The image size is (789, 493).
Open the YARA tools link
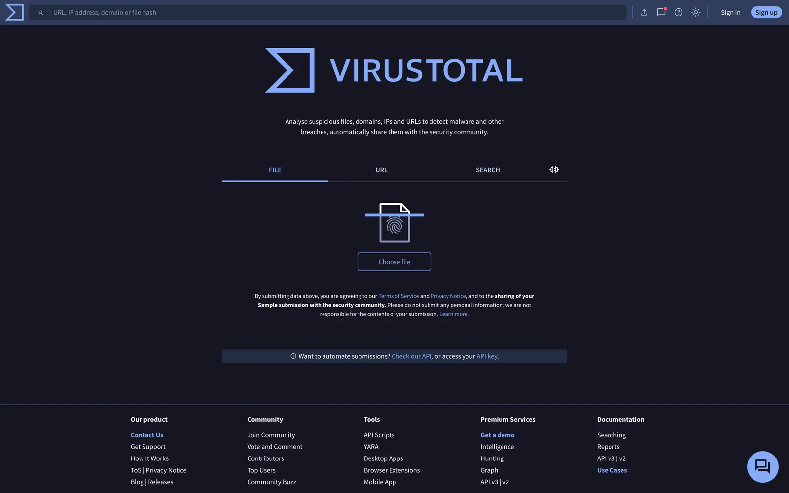tap(371, 447)
